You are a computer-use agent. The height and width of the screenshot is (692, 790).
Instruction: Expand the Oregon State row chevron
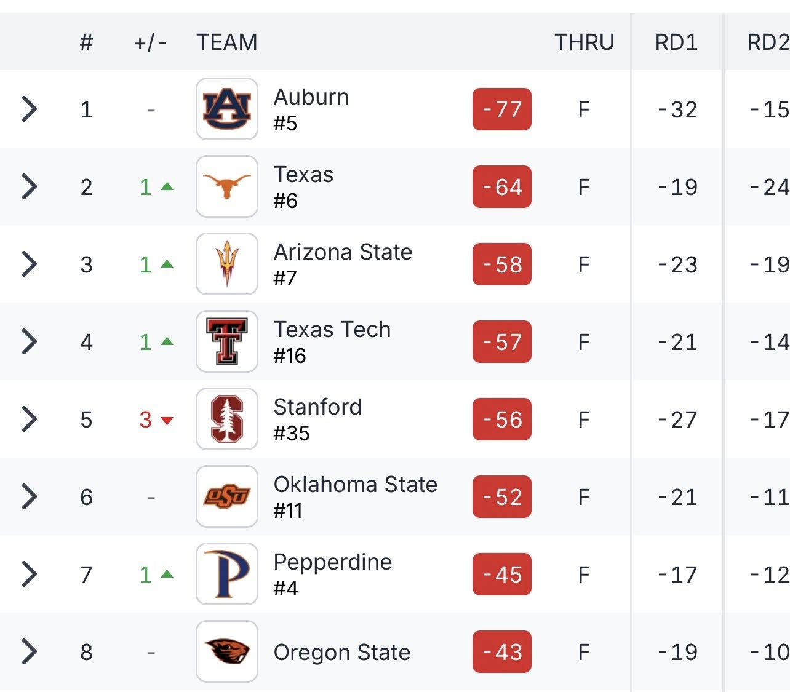pyautogui.click(x=29, y=651)
